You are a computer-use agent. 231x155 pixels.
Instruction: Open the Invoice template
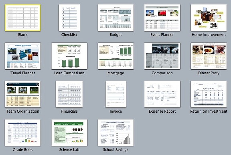[116, 94]
